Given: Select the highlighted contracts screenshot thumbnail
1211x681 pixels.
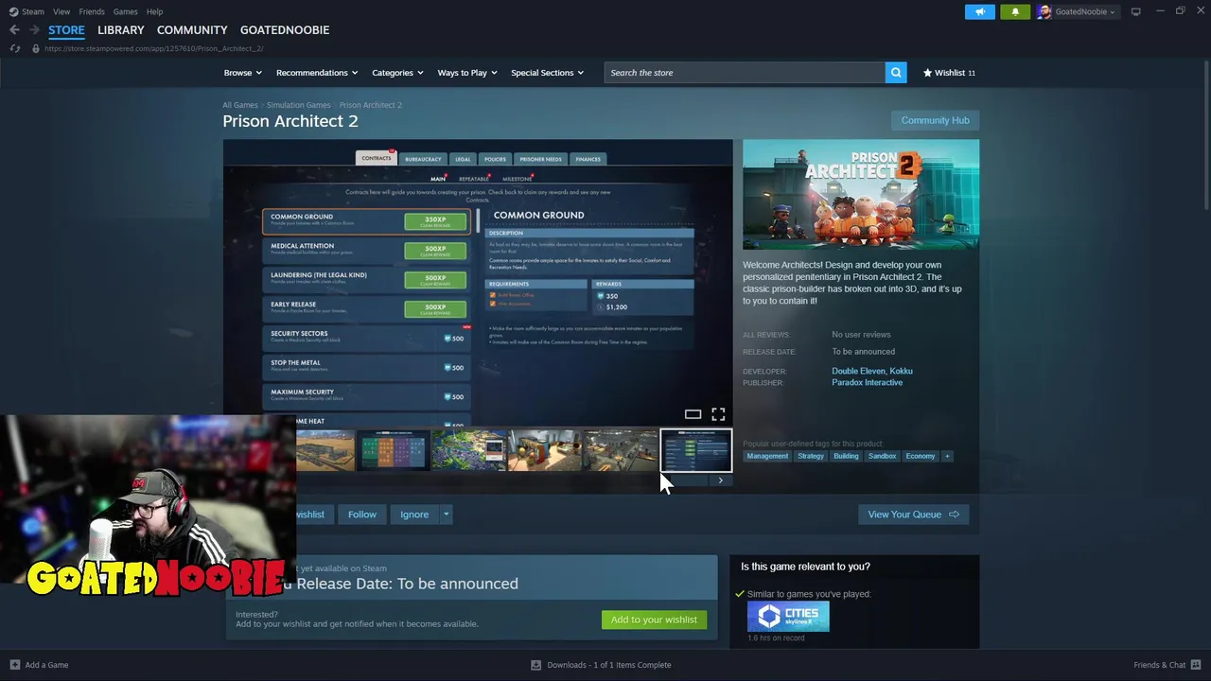Looking at the screenshot, I should (x=696, y=450).
